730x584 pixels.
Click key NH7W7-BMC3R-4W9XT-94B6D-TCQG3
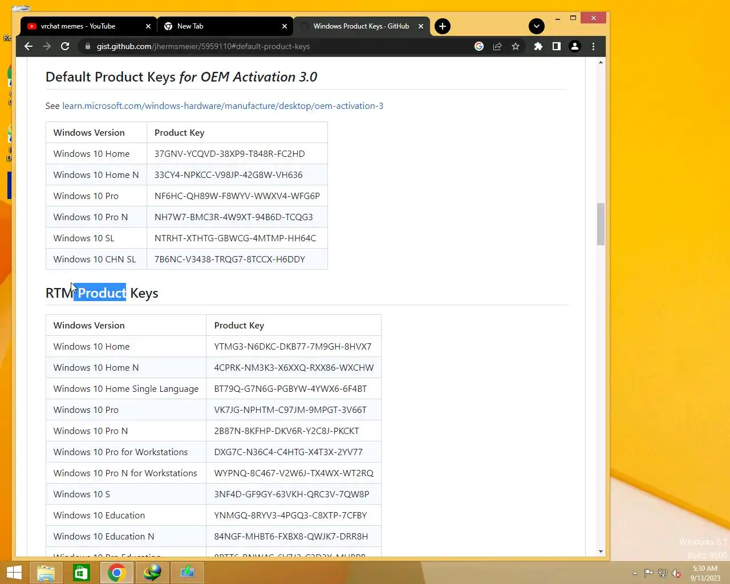(x=233, y=217)
